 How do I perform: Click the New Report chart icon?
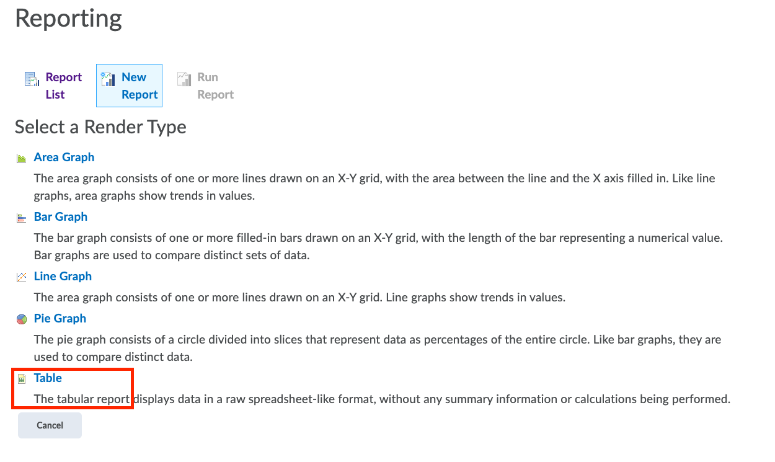(108, 79)
